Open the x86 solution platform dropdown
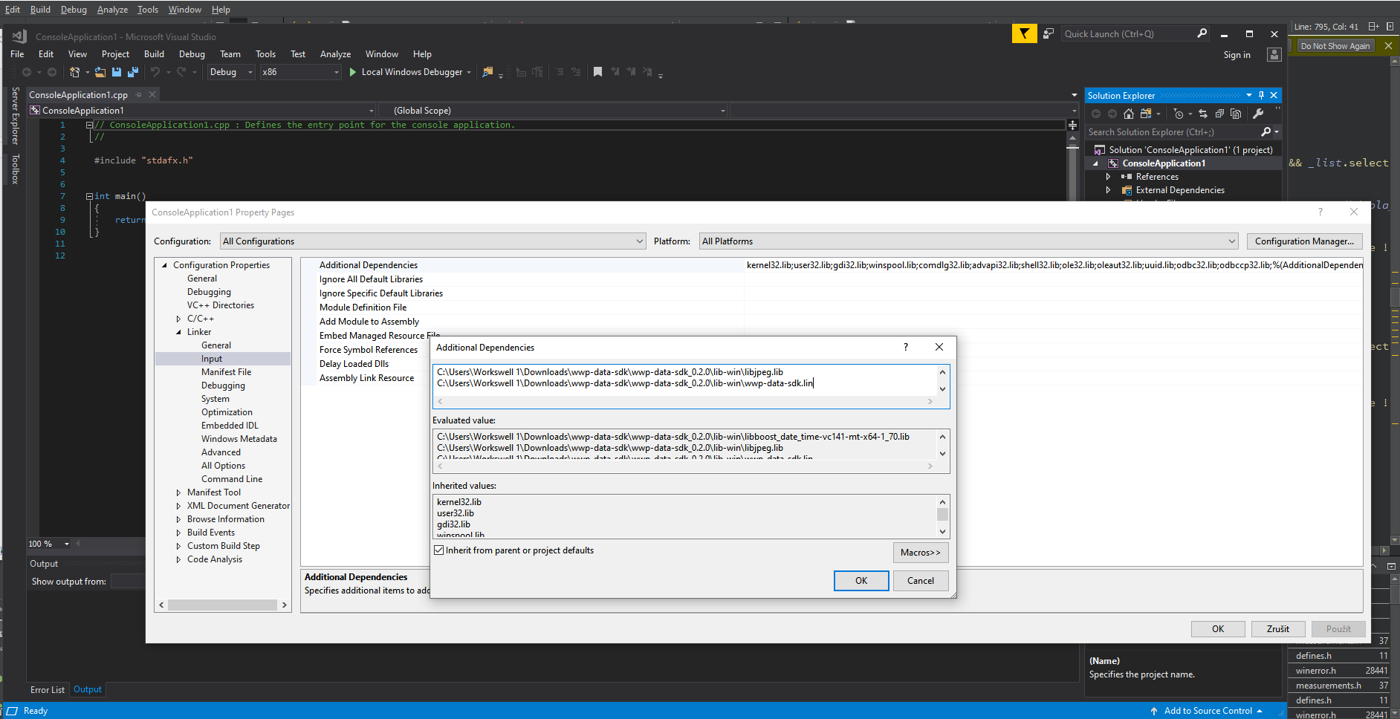The image size is (1400, 719). [x=300, y=72]
